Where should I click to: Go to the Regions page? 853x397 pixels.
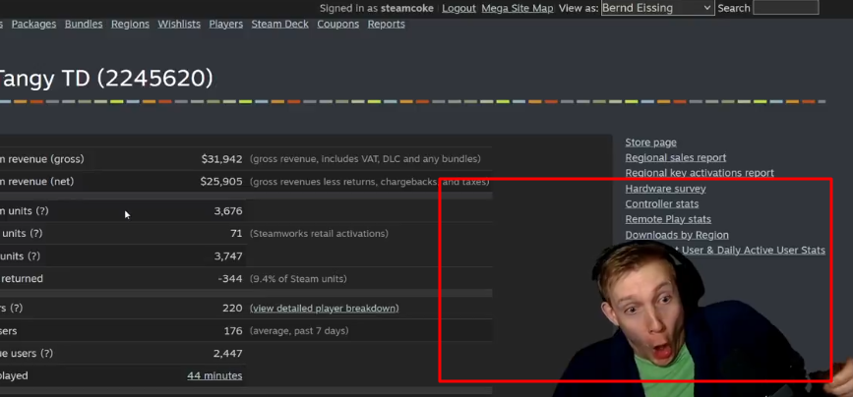[x=130, y=24]
